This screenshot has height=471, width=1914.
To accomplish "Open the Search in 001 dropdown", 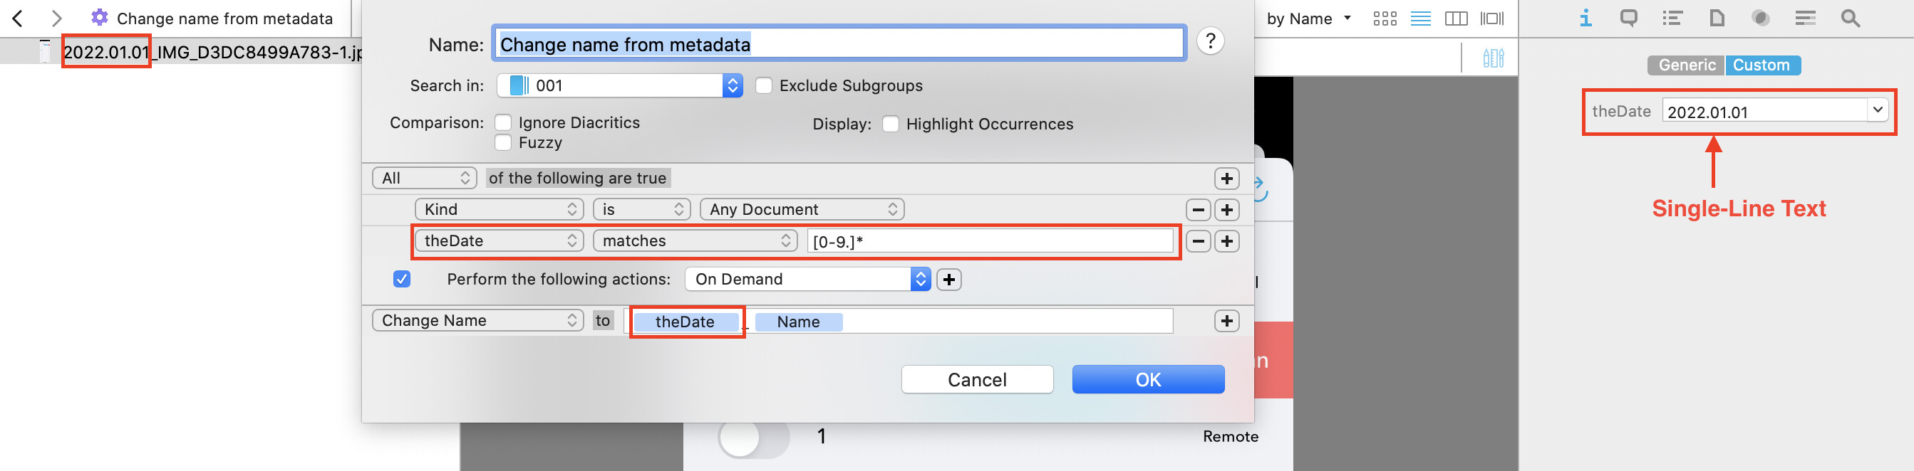I will tap(620, 85).
